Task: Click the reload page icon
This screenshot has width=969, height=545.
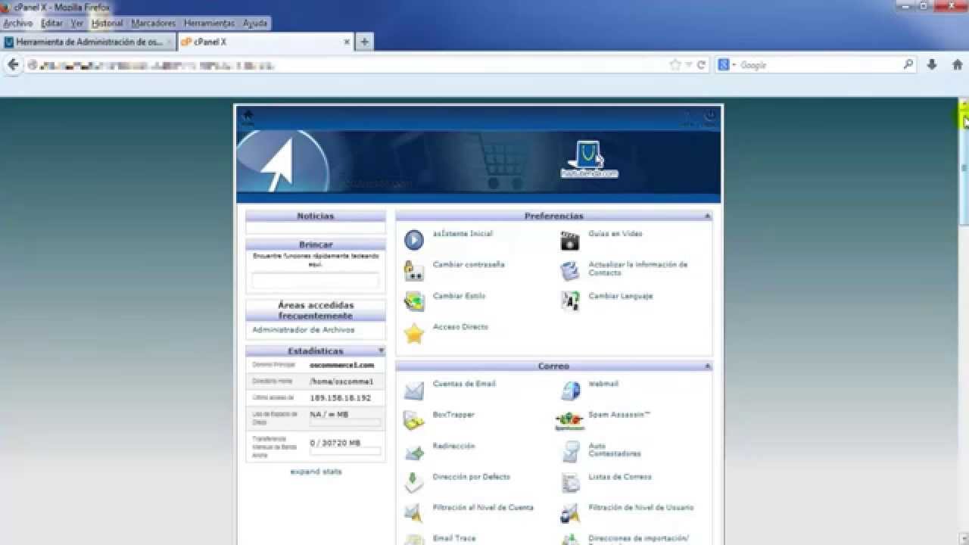Action: click(702, 65)
